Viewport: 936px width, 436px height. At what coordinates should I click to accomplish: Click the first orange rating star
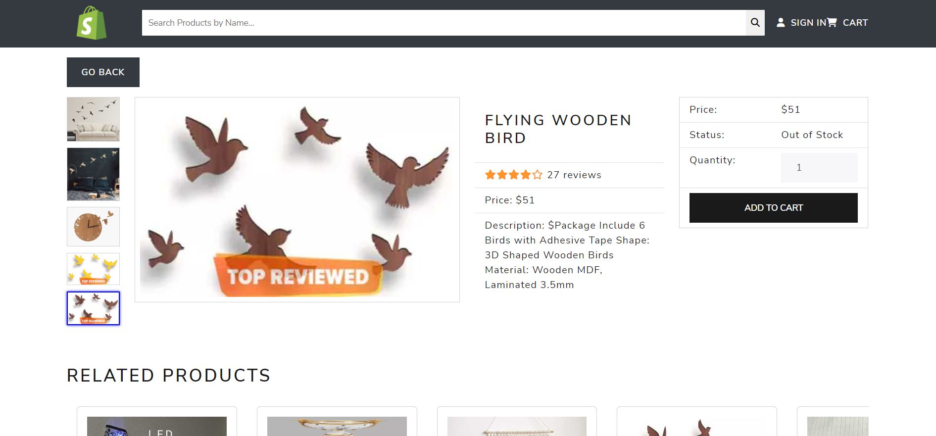[490, 175]
